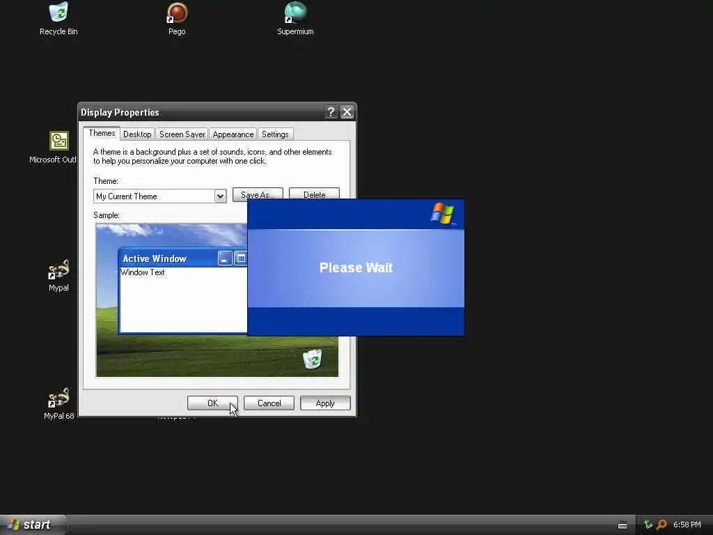Switch to the Themes tab

(x=102, y=133)
